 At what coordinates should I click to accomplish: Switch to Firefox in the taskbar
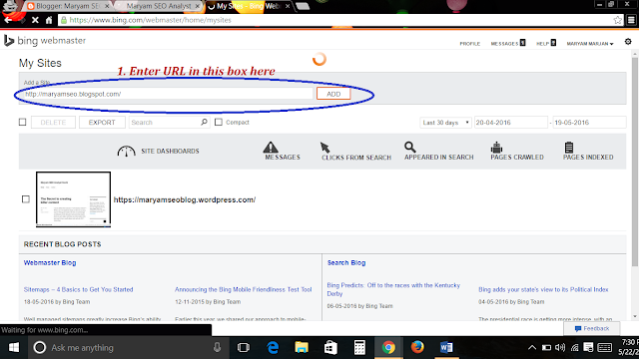[x=417, y=347]
